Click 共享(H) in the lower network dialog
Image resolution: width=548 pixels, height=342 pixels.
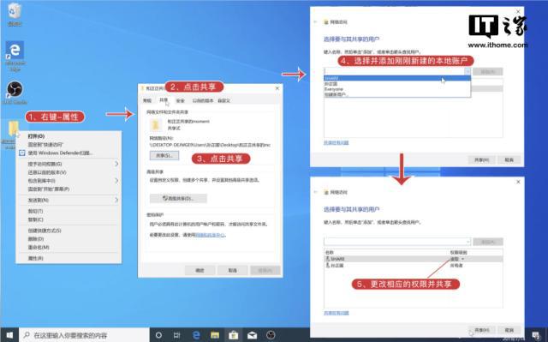pyautogui.click(x=481, y=330)
